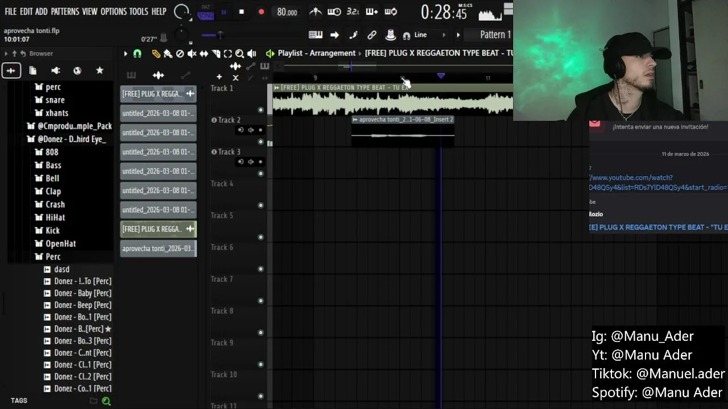Expand the HiHat folder
The image size is (728, 409).
click(x=50, y=218)
